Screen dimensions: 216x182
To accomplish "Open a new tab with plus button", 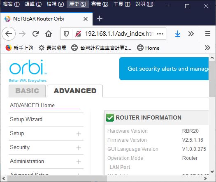I will (99, 18).
